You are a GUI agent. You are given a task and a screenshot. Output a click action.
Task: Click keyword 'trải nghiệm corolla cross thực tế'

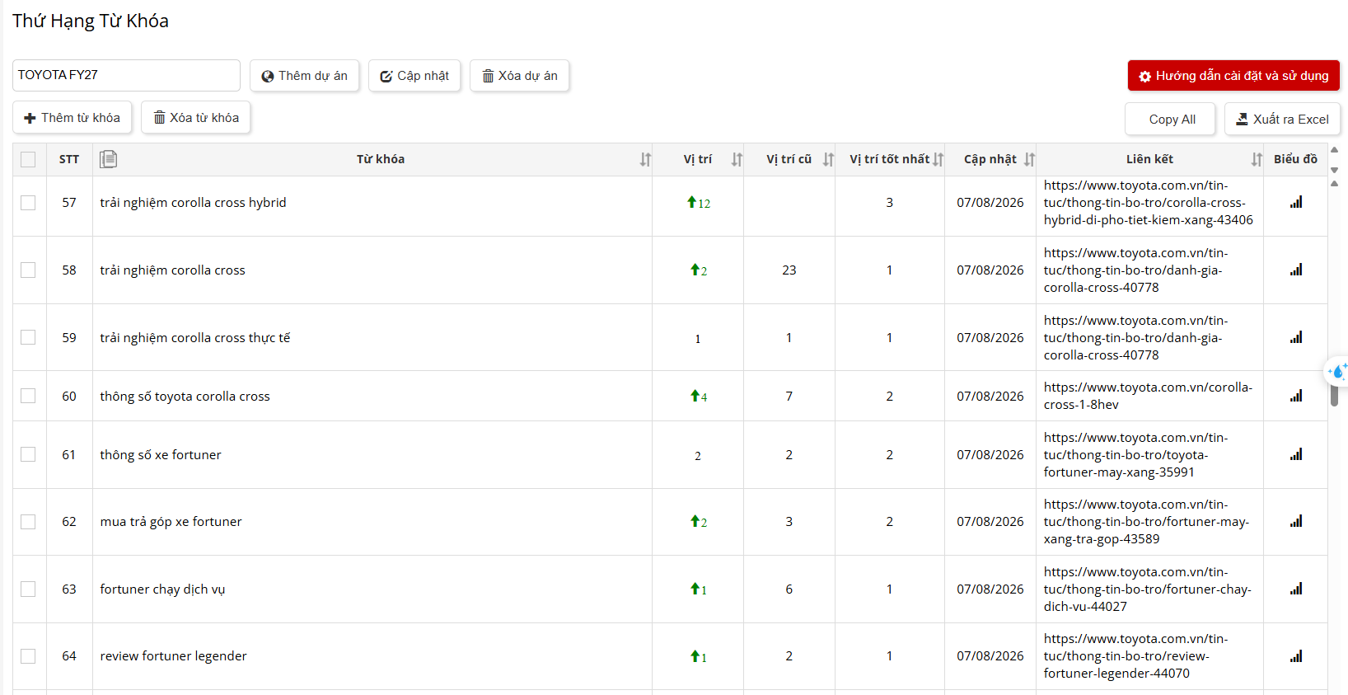point(195,338)
